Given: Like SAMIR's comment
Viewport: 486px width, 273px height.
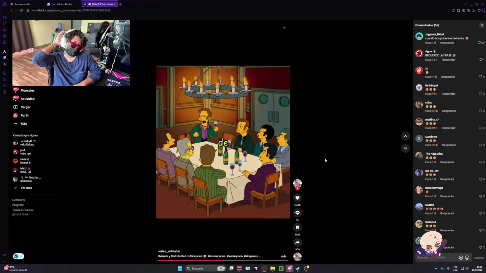Looking at the screenshot, I should 481,213.
